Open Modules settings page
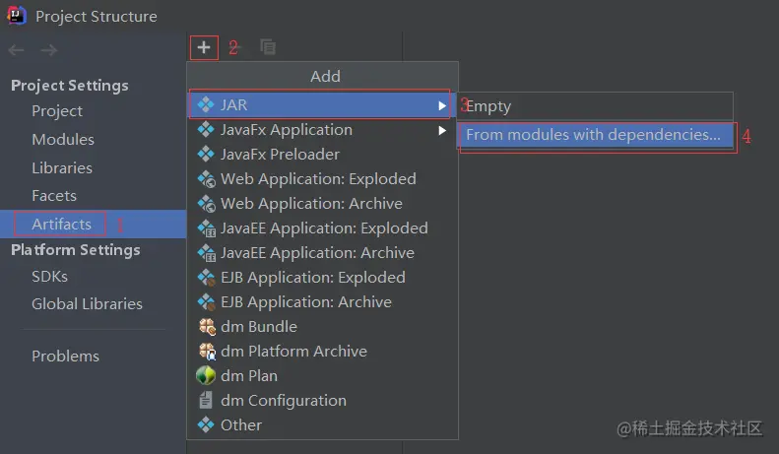The image size is (779, 454). point(63,140)
